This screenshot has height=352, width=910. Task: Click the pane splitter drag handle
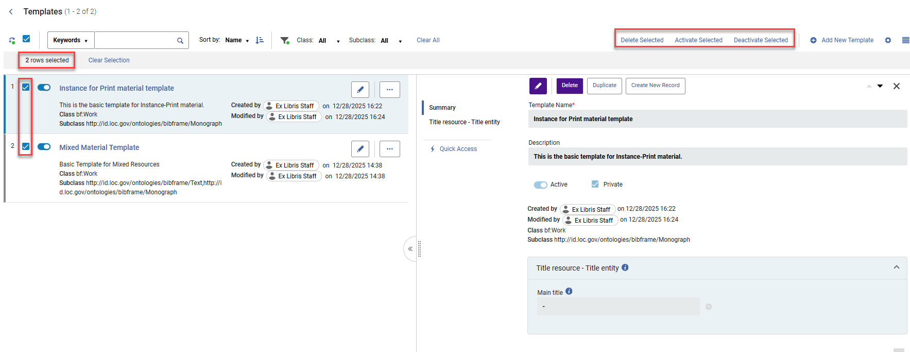pyautogui.click(x=420, y=249)
